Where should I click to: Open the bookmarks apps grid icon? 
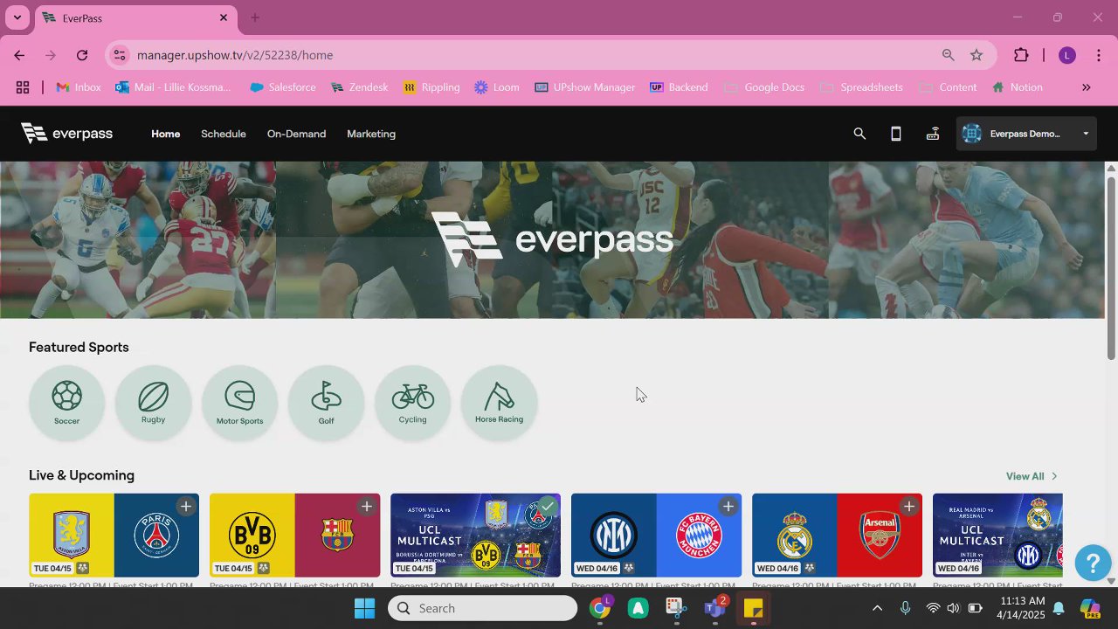pos(23,87)
